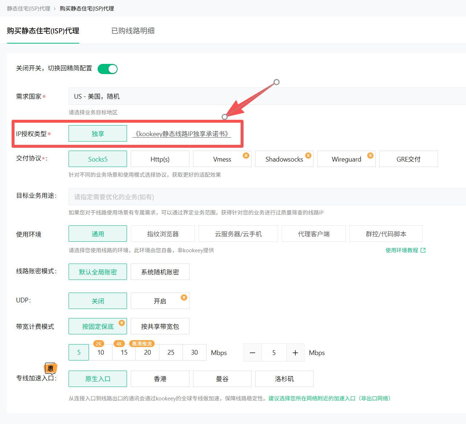Open the 使用环境教程 tutorial link
Screen dimensions: 466x424
[402, 250]
